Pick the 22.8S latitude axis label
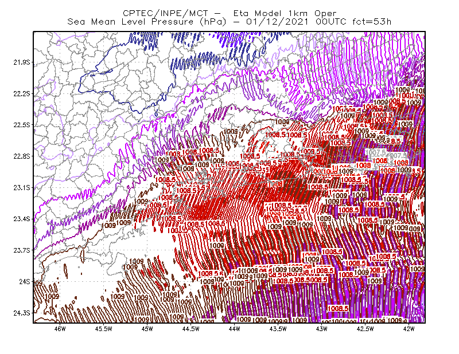 tap(22, 156)
